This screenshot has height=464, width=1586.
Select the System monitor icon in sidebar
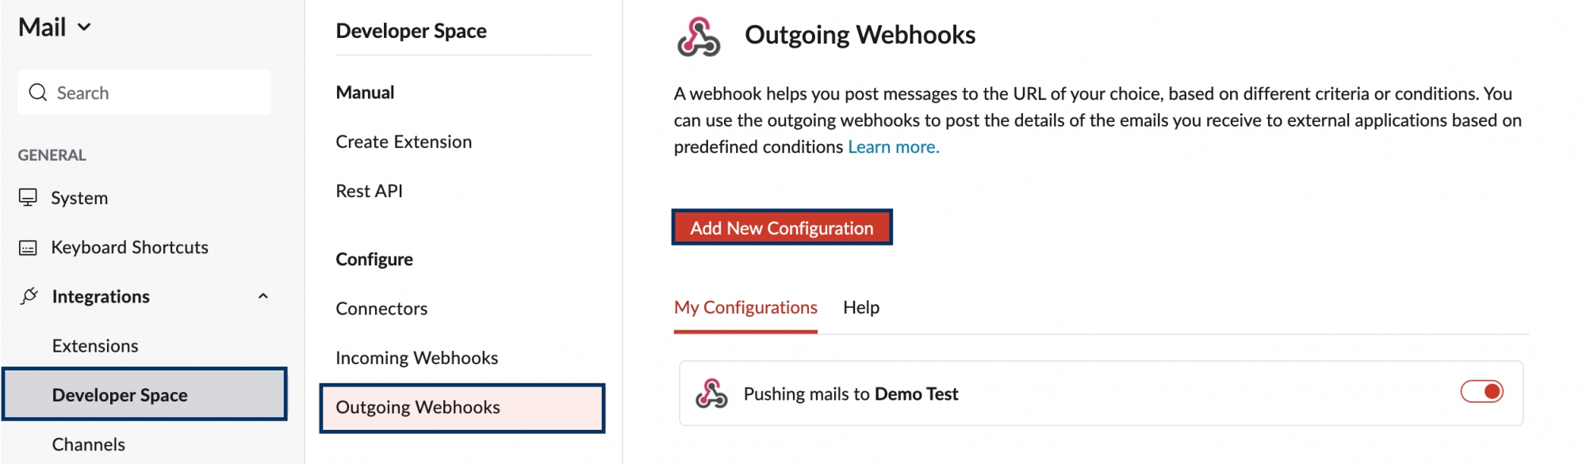(29, 198)
